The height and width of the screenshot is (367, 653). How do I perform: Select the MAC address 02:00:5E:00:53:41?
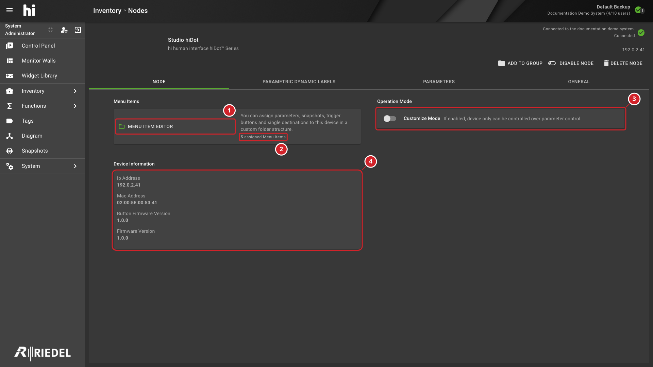point(137,203)
